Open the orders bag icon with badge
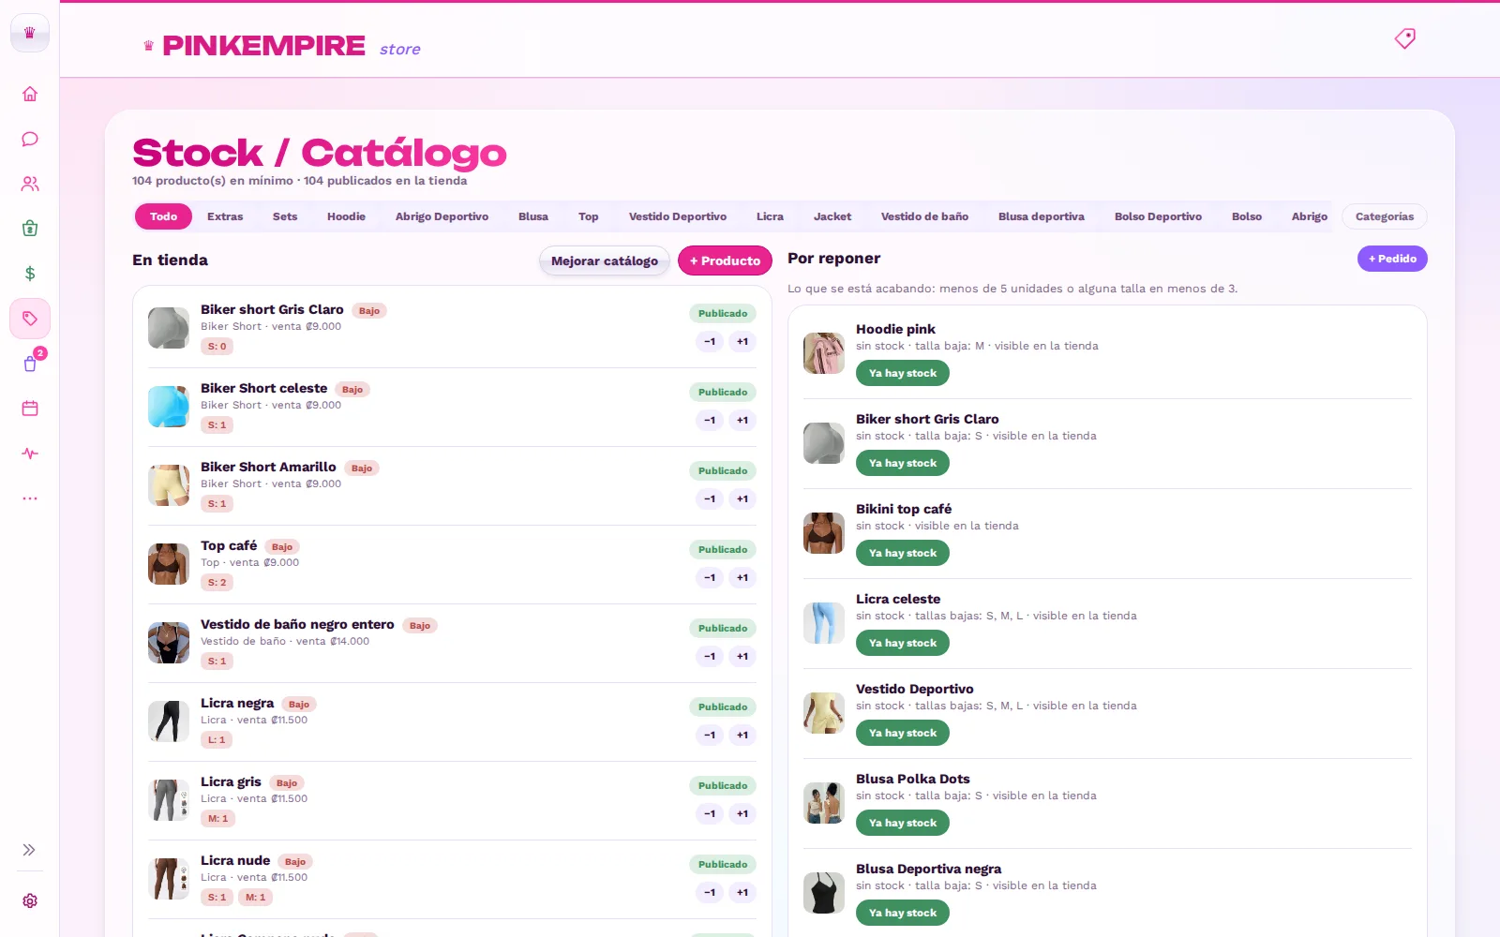1500x937 pixels. tap(30, 364)
